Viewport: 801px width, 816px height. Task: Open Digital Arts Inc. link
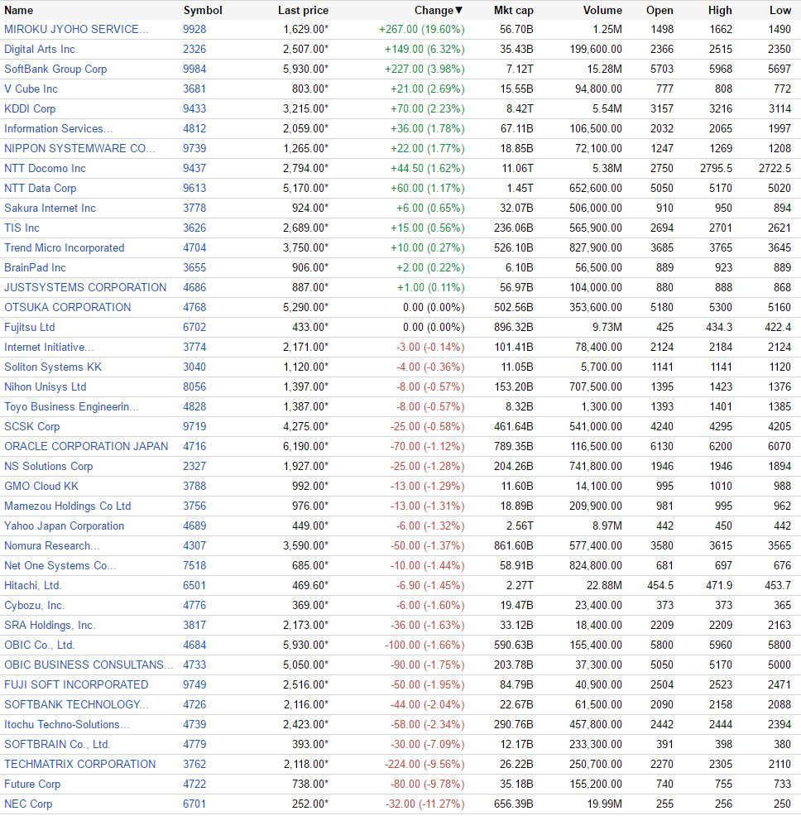tap(41, 50)
